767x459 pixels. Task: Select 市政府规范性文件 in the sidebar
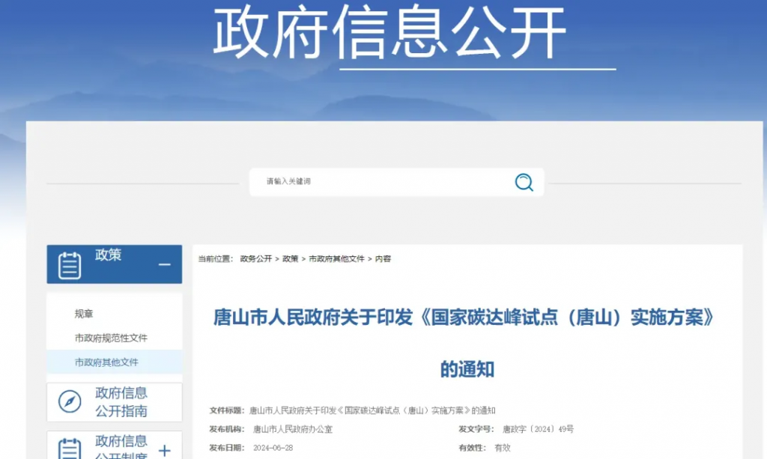coord(111,338)
